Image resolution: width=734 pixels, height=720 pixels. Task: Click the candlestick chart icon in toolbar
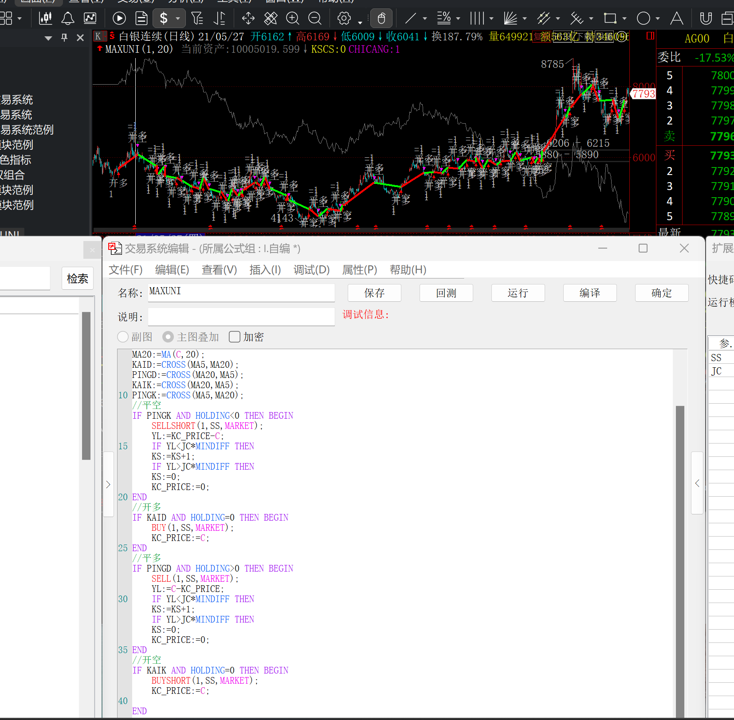click(45, 18)
